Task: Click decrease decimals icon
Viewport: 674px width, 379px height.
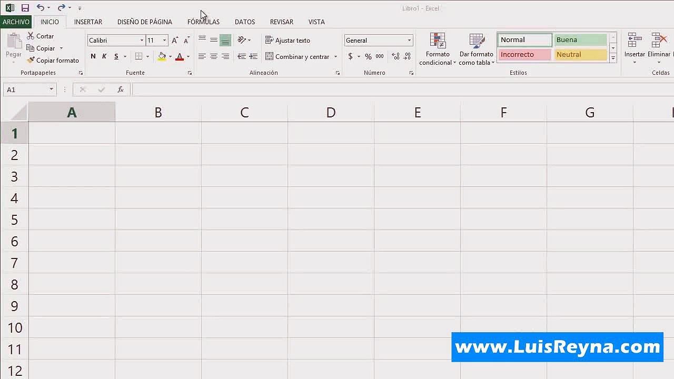Action: pos(407,56)
